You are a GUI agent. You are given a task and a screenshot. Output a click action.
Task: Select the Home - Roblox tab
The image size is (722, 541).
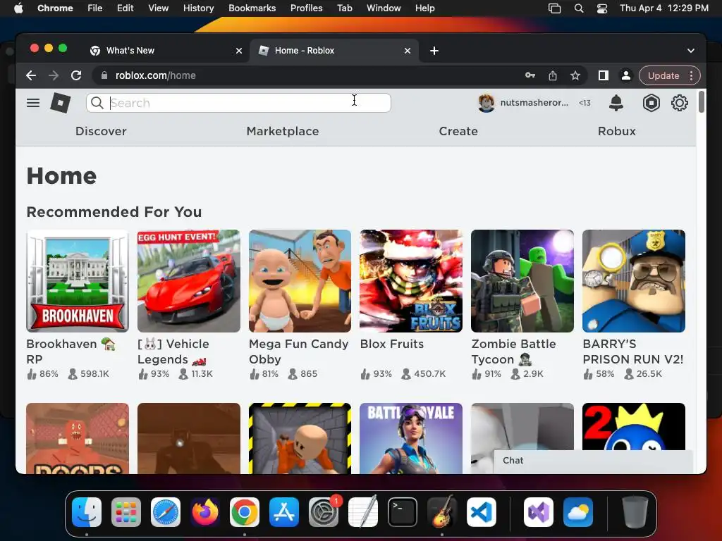334,51
